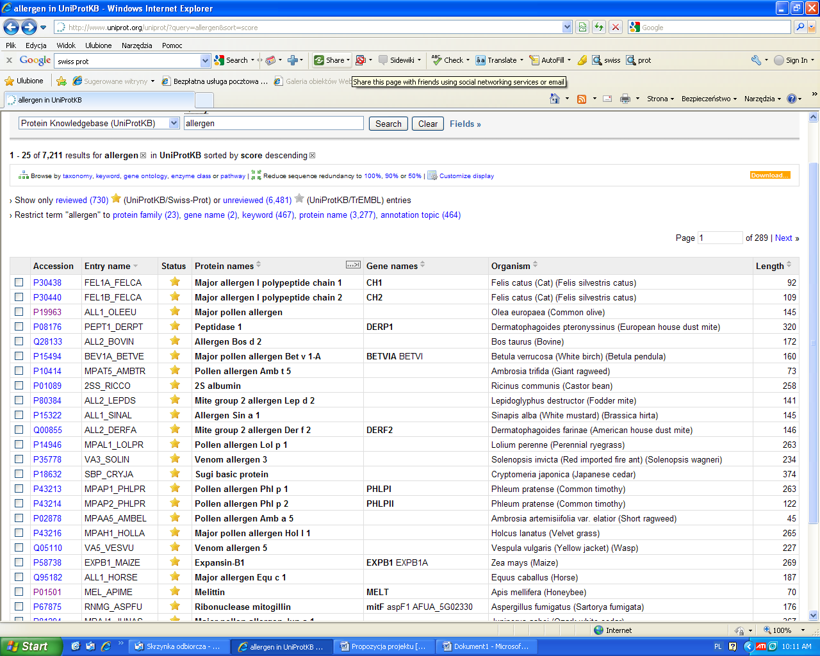This screenshot has height=656, width=820.
Task: Click the Clear button
Action: pyautogui.click(x=428, y=124)
